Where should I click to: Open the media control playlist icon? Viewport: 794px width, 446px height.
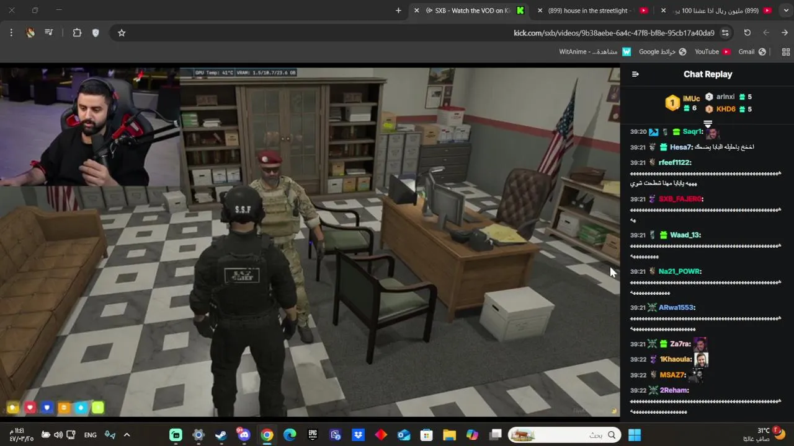tap(49, 33)
